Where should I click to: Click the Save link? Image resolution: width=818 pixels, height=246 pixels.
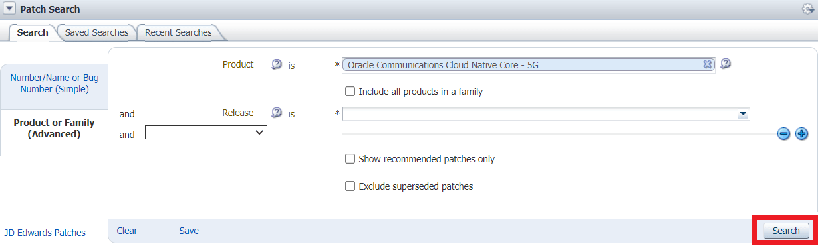189,231
